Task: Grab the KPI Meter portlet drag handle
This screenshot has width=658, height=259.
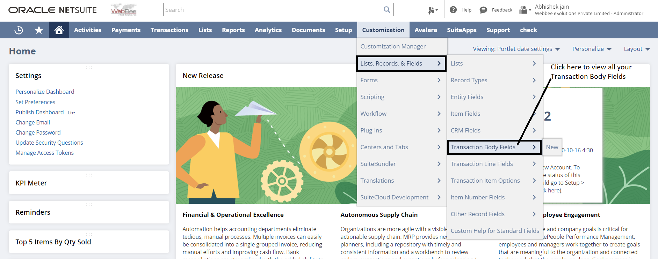Action: point(89,175)
